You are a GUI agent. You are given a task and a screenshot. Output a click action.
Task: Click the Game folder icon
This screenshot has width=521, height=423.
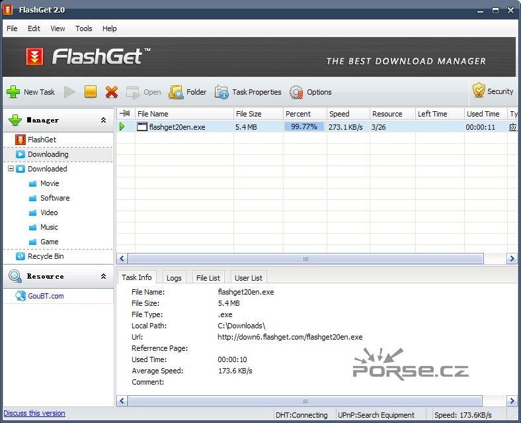tap(32, 242)
